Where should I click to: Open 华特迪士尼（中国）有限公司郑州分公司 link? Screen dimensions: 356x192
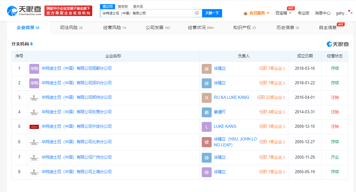point(77,98)
